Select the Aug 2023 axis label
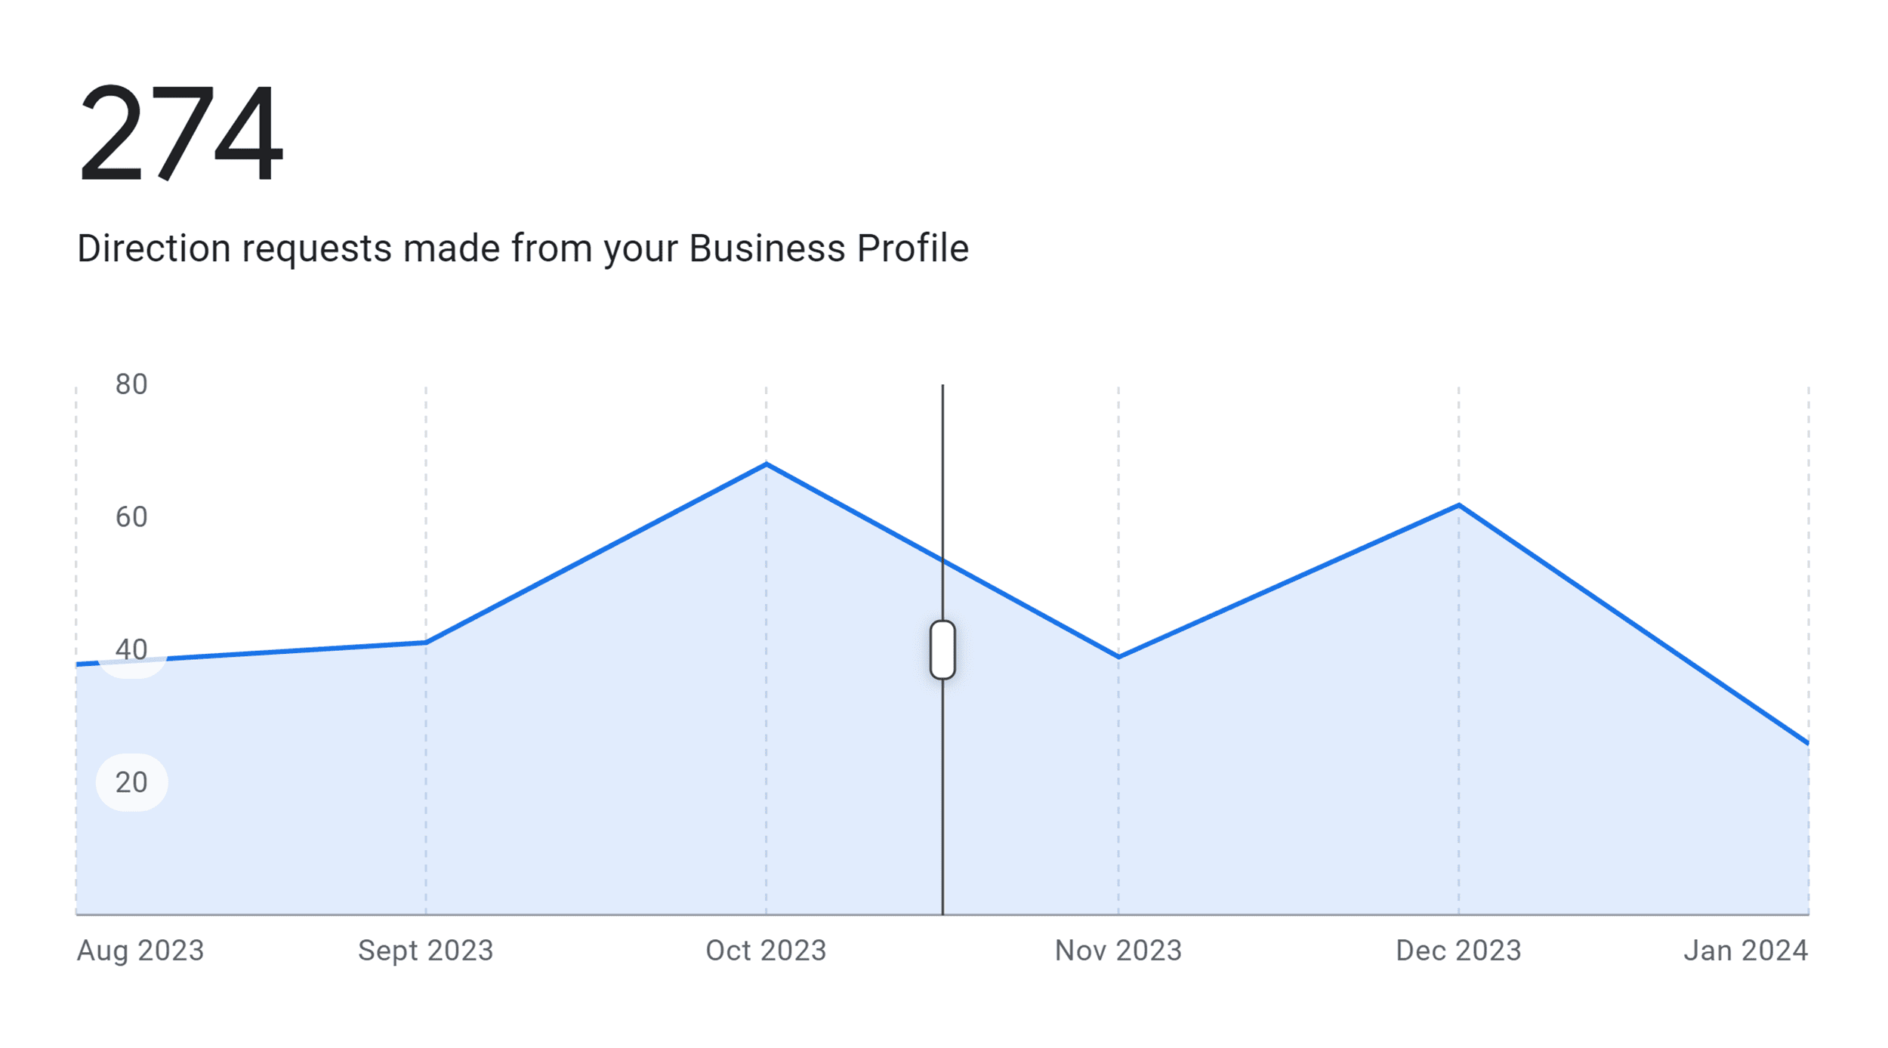This screenshot has width=1888, height=1048. (140, 951)
